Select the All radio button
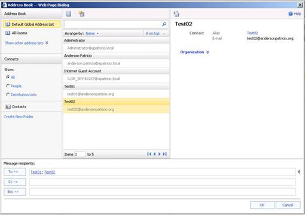 click(x=8, y=77)
